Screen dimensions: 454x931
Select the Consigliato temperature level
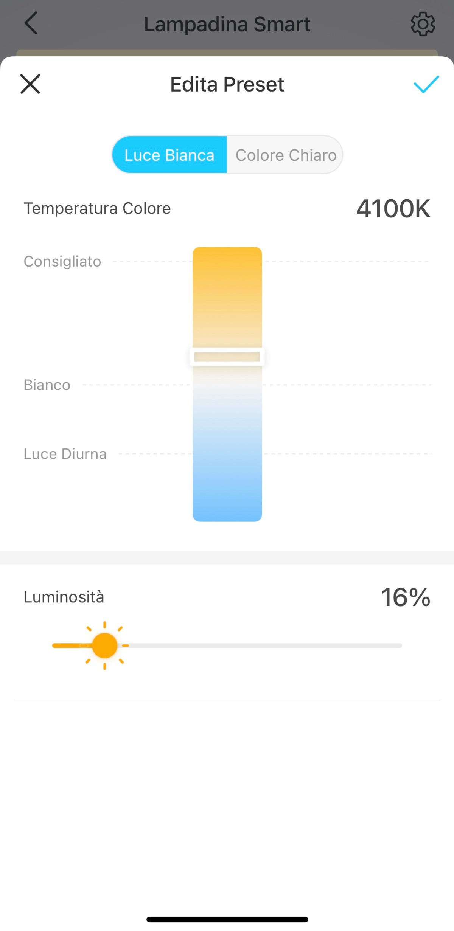pyautogui.click(x=62, y=261)
